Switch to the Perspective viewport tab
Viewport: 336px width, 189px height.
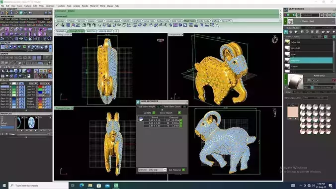(61, 31)
